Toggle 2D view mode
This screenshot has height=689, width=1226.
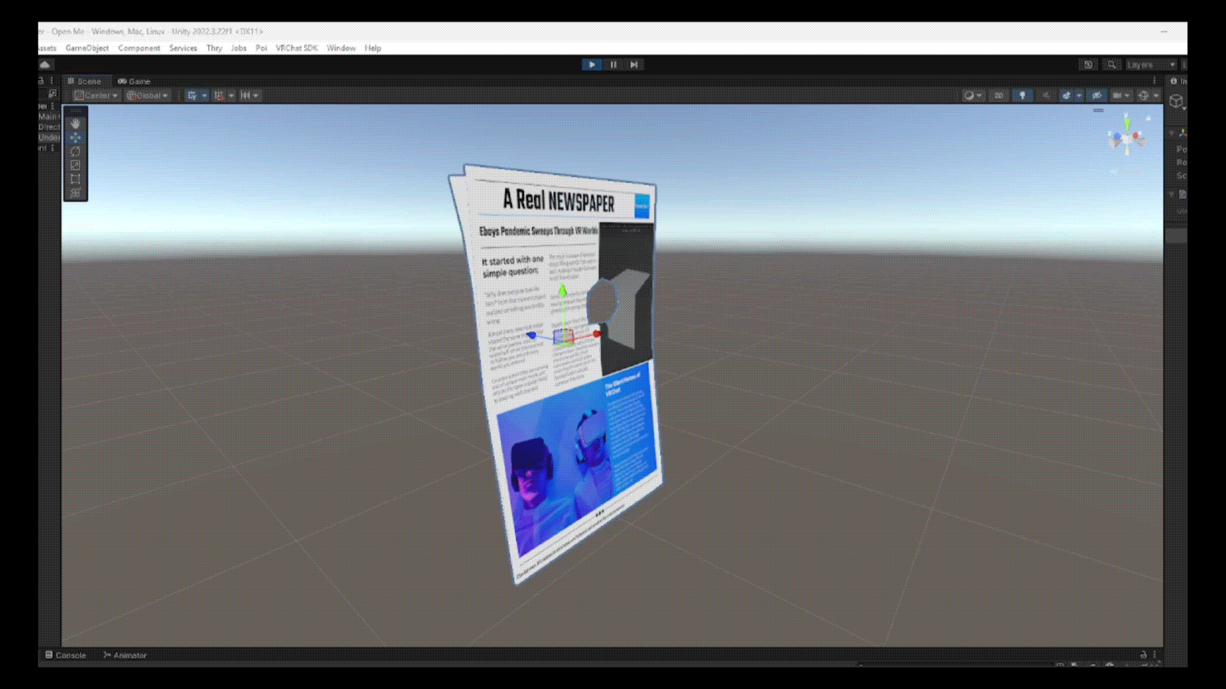pos(998,96)
